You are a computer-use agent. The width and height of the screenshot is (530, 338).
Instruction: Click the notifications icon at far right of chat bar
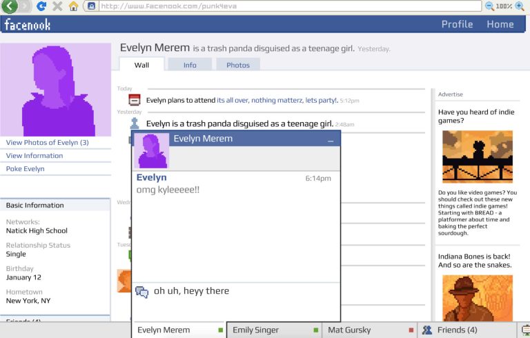pos(526,330)
